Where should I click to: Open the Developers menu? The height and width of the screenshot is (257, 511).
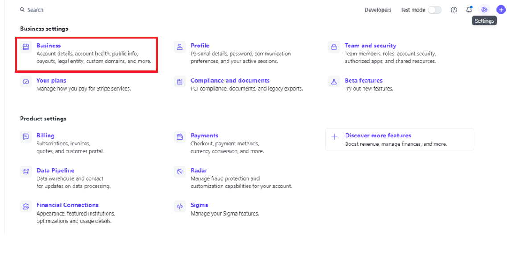click(x=378, y=10)
